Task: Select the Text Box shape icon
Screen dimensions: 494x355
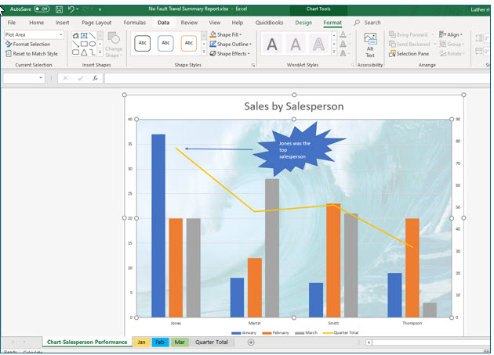Action: (x=84, y=35)
